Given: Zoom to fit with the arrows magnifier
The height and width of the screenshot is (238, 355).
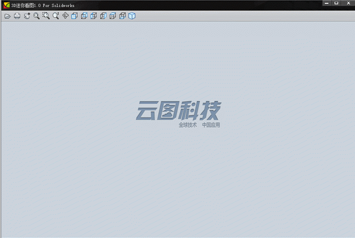Looking at the screenshot, I should [36, 16].
